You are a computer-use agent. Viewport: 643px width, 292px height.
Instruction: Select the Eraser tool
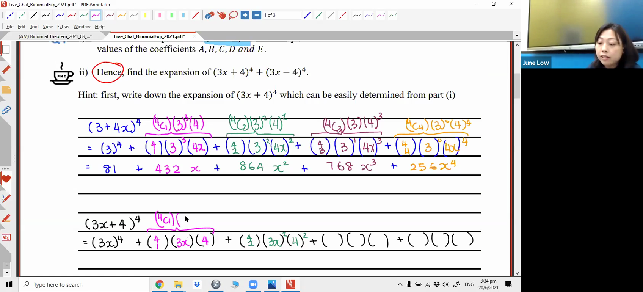point(210,16)
